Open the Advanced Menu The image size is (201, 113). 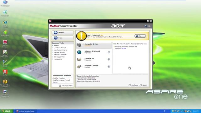66,86
